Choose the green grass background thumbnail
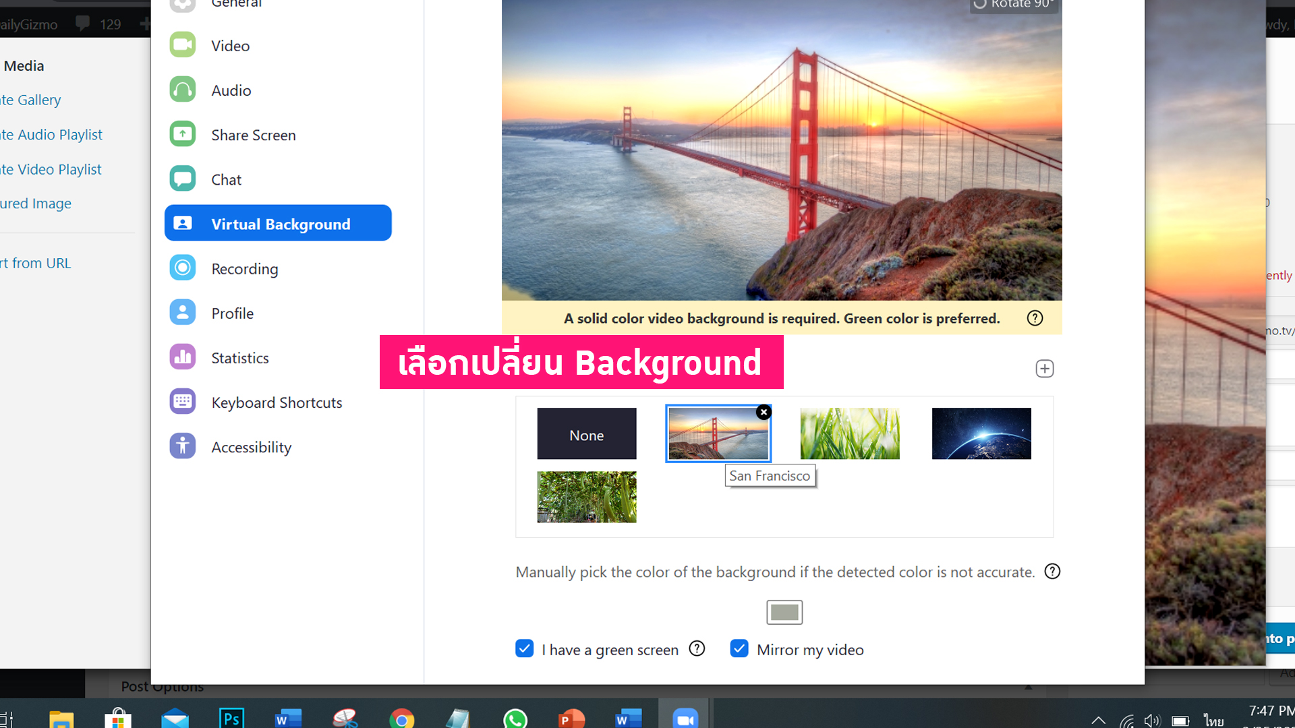Viewport: 1295px width, 728px height. pyautogui.click(x=849, y=433)
